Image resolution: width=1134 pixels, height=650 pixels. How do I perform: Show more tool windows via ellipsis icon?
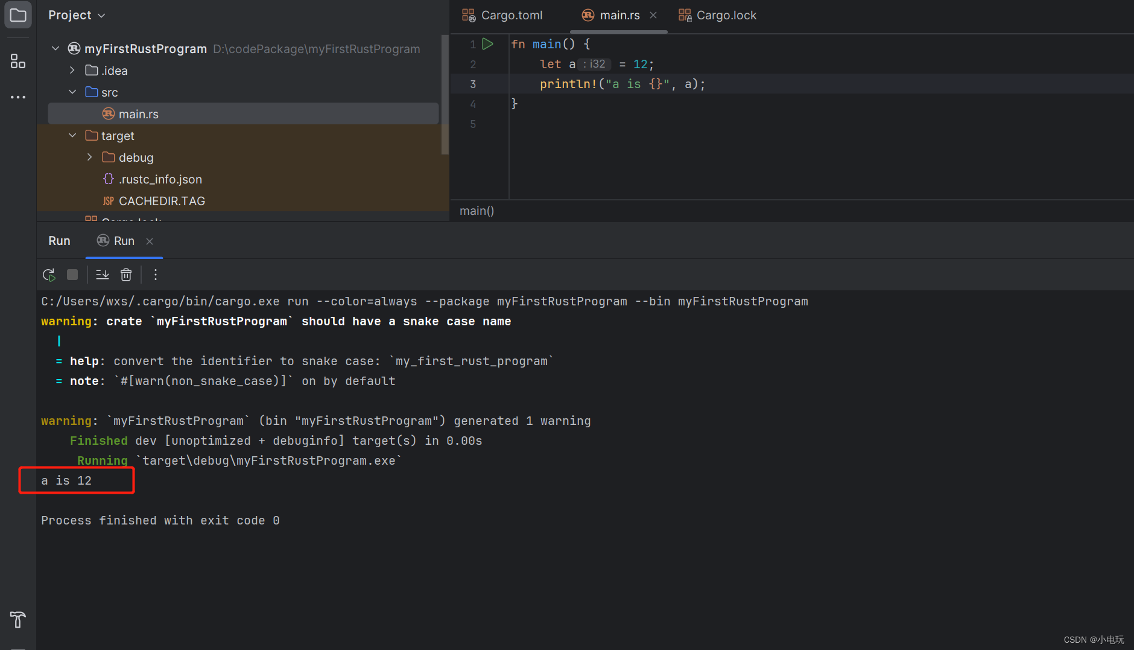[18, 97]
